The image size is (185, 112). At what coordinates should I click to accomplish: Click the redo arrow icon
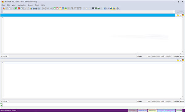pyautogui.click(x=45, y=9)
